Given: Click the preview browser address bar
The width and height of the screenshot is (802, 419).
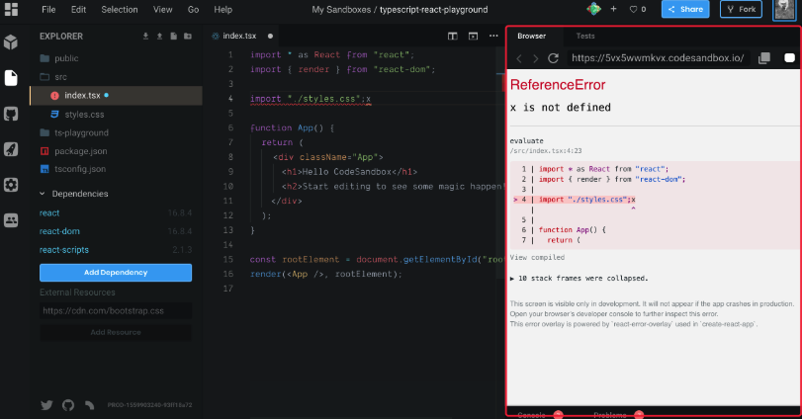Looking at the screenshot, I should (x=658, y=58).
